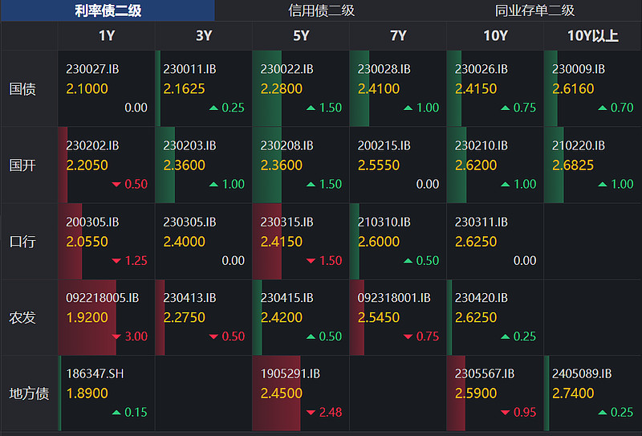The image size is (642, 436).
Task: Switch to the 信用债二级 tab
Action: 321,10
